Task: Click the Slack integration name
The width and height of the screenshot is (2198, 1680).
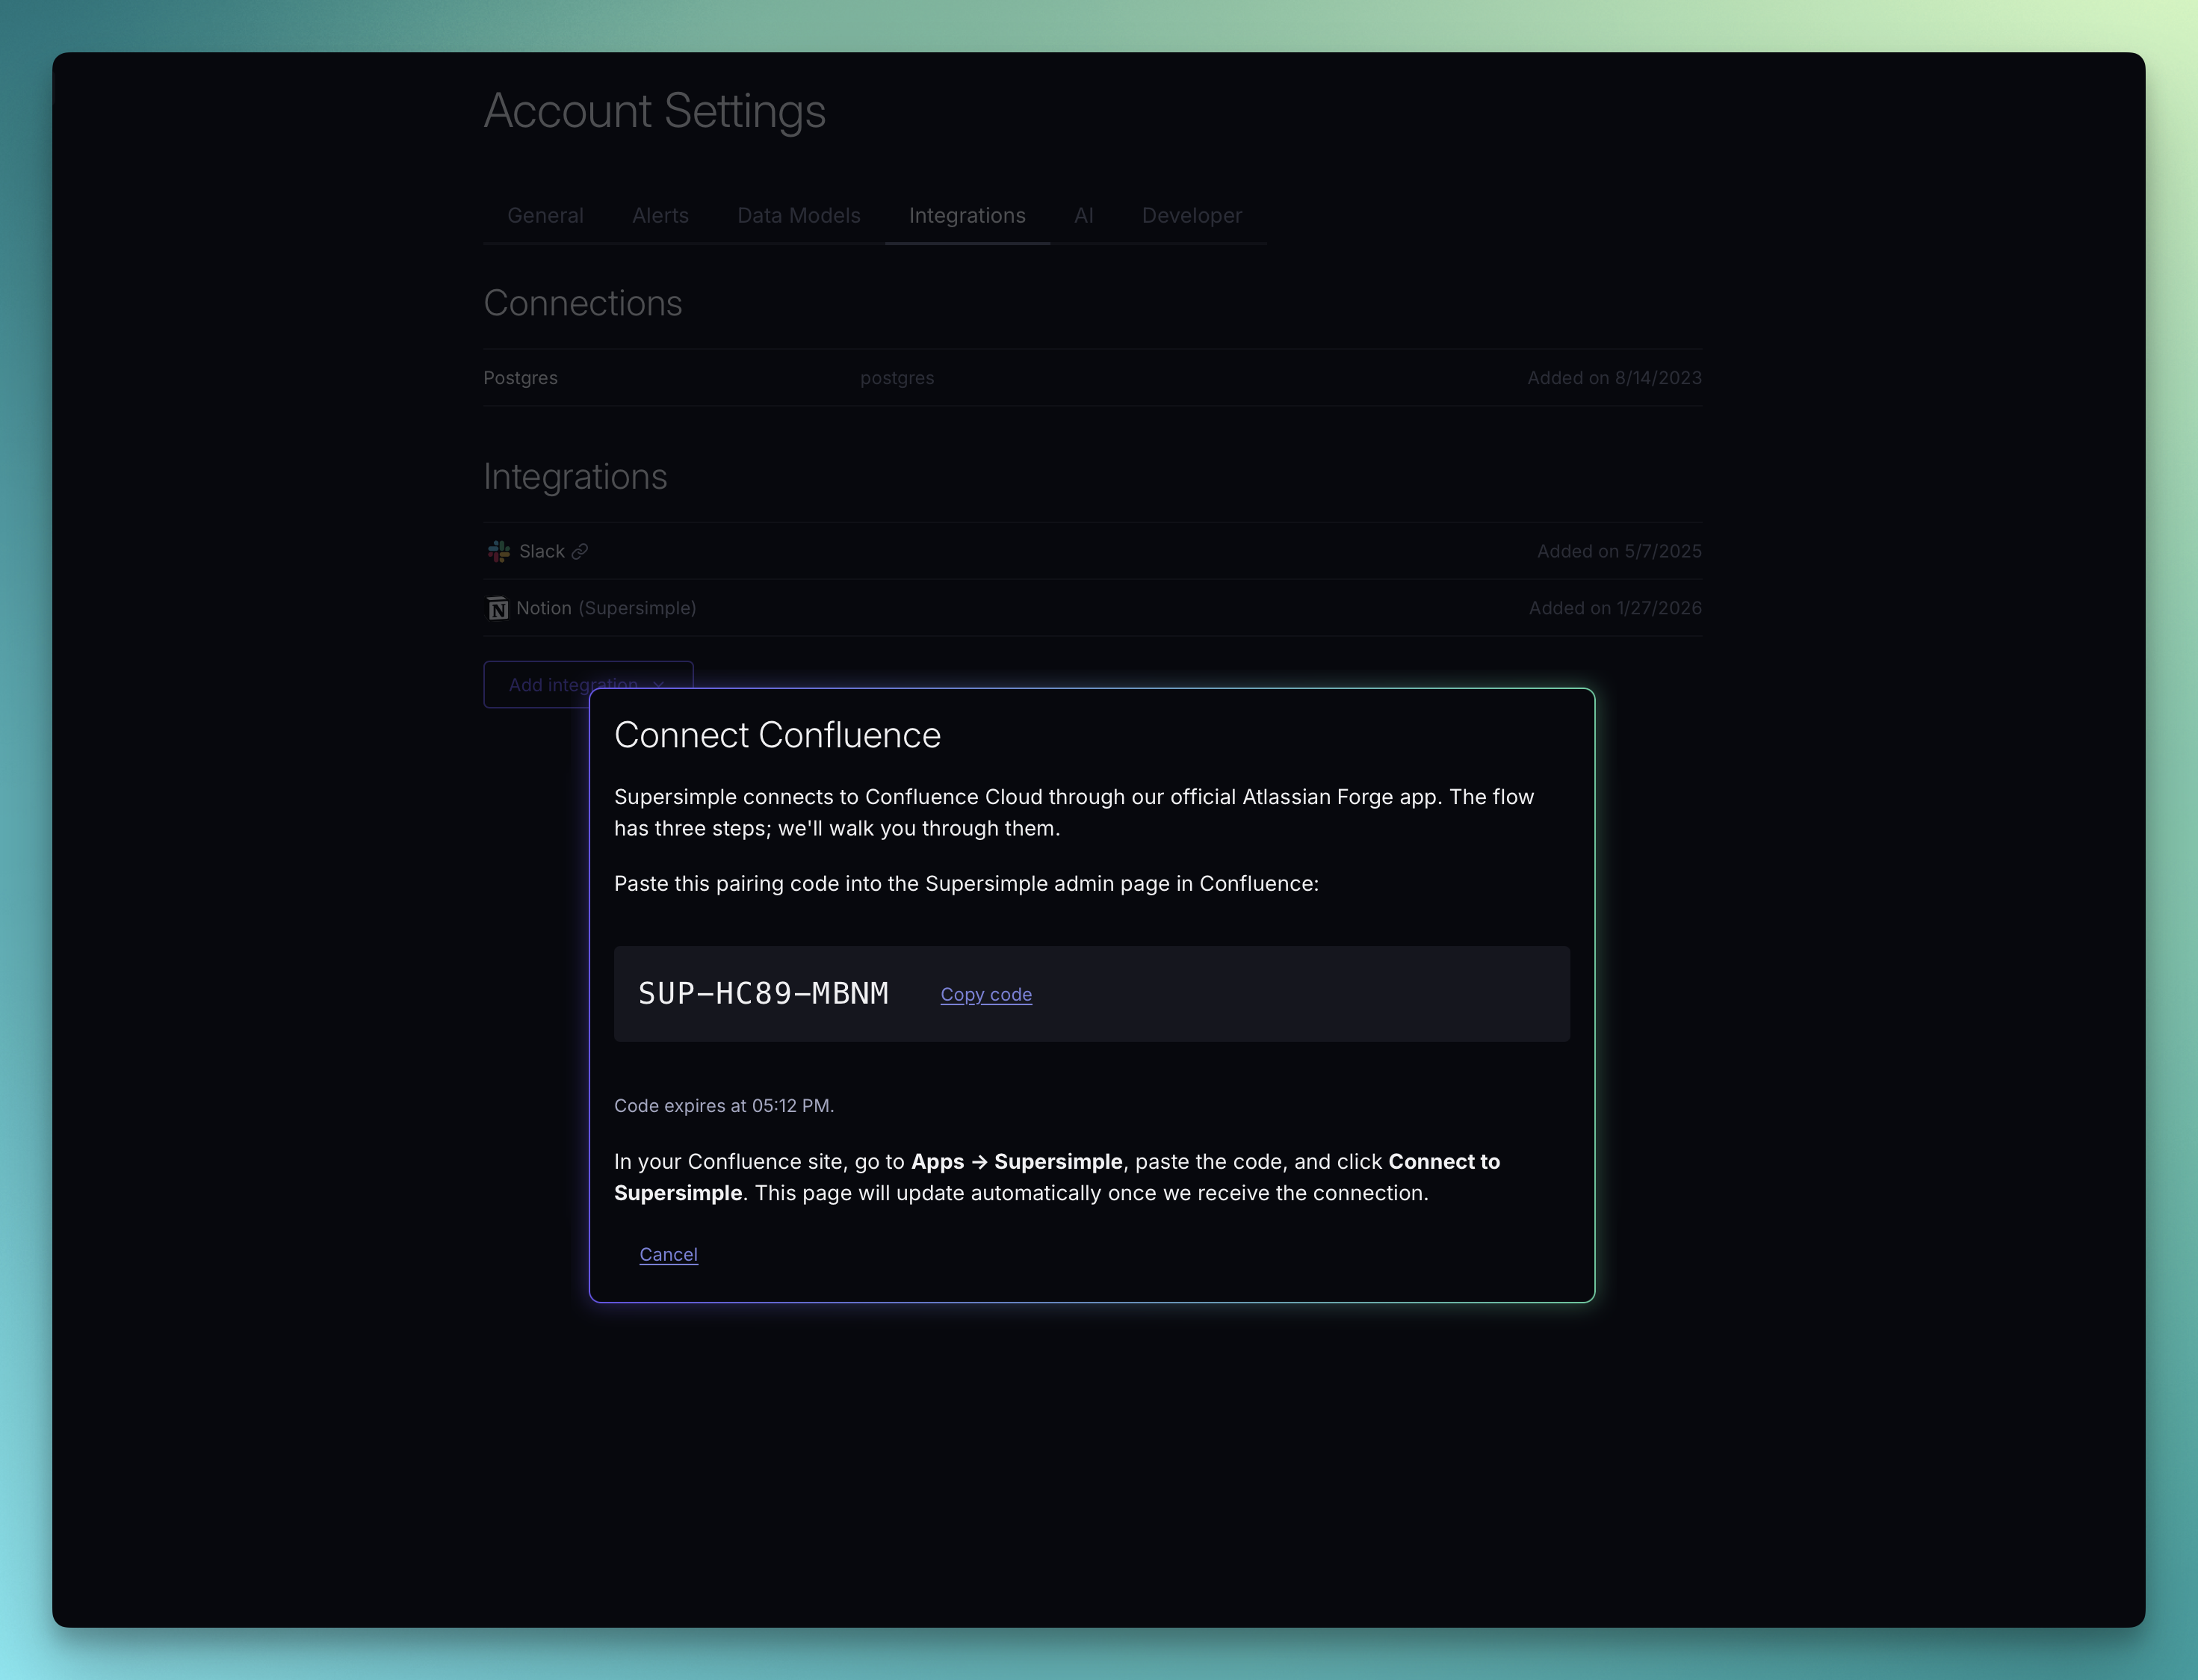Action: (542, 551)
